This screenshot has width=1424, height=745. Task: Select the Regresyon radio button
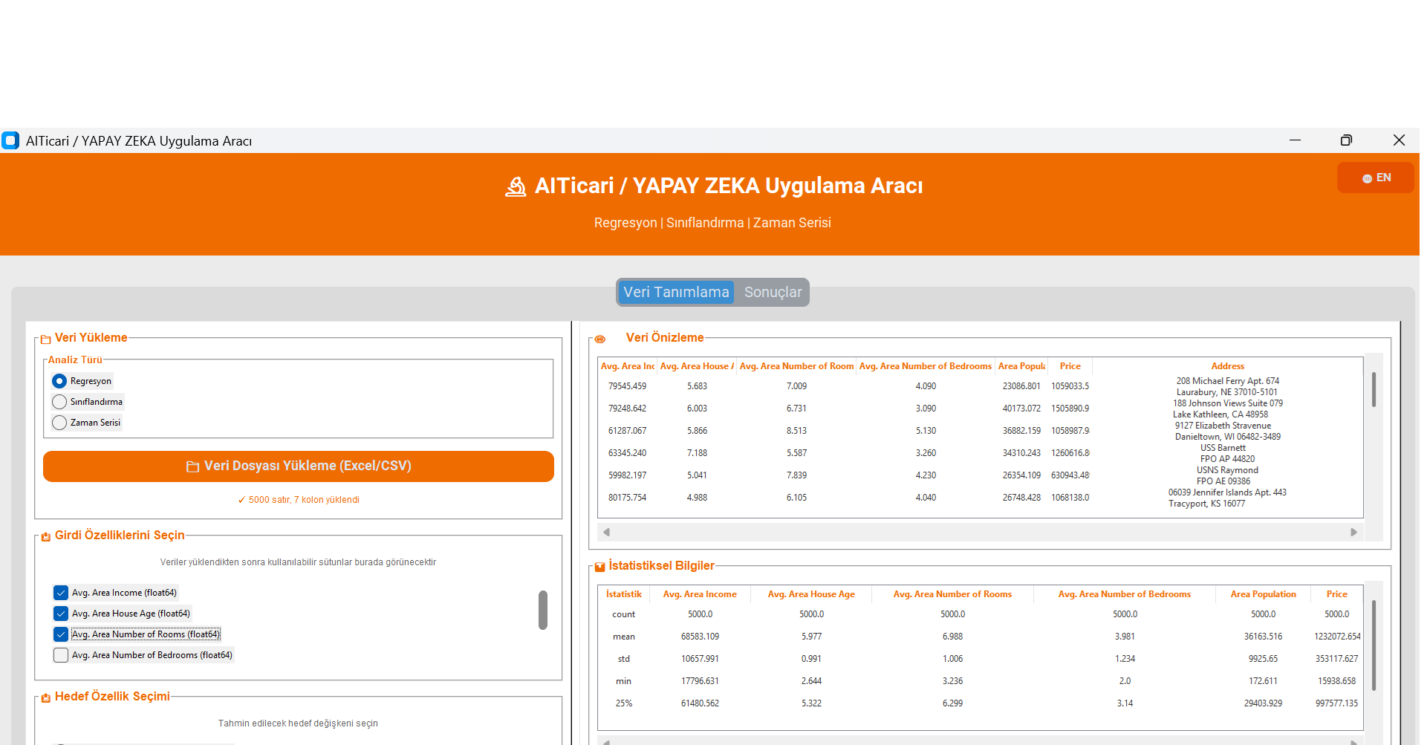tap(59, 381)
